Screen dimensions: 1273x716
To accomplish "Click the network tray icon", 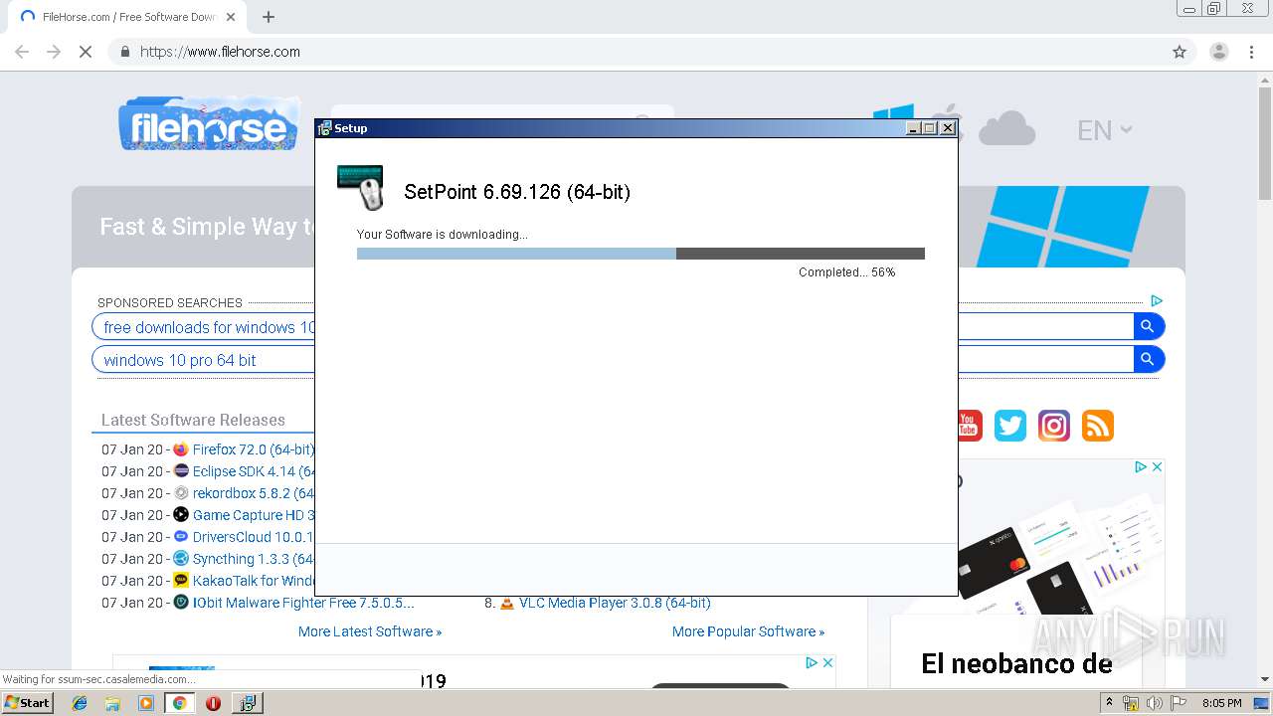I will (1131, 703).
